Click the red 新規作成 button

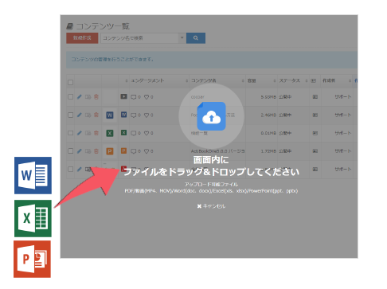coord(82,38)
